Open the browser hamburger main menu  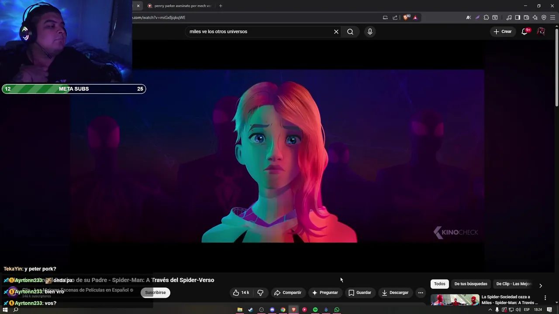pyautogui.click(x=552, y=17)
